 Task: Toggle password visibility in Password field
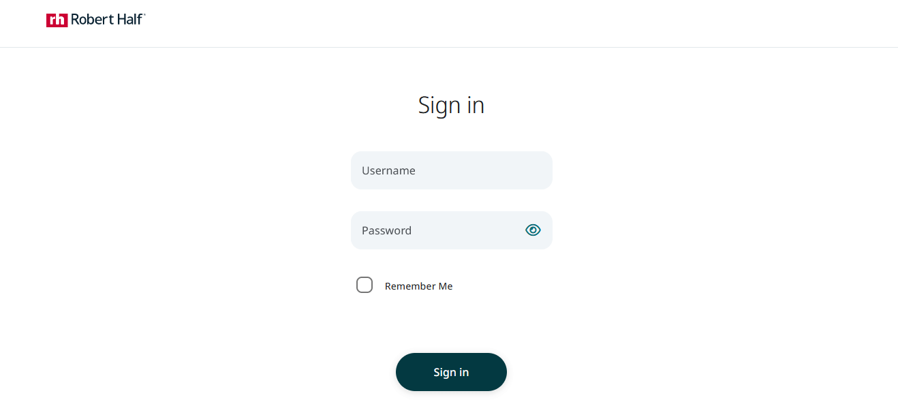click(x=533, y=230)
